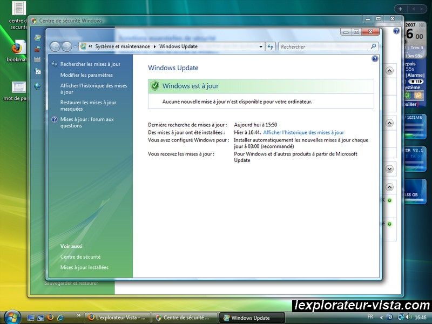Click the Alarme label in clock gadget
This screenshot has height=324, width=432.
[x=415, y=75]
